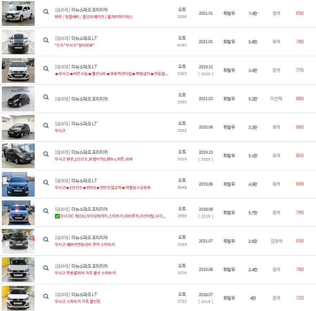
Task: Click the magnifier icon on the C-TECH 프리미어 listing
Action: pyautogui.click(x=46, y=212)
